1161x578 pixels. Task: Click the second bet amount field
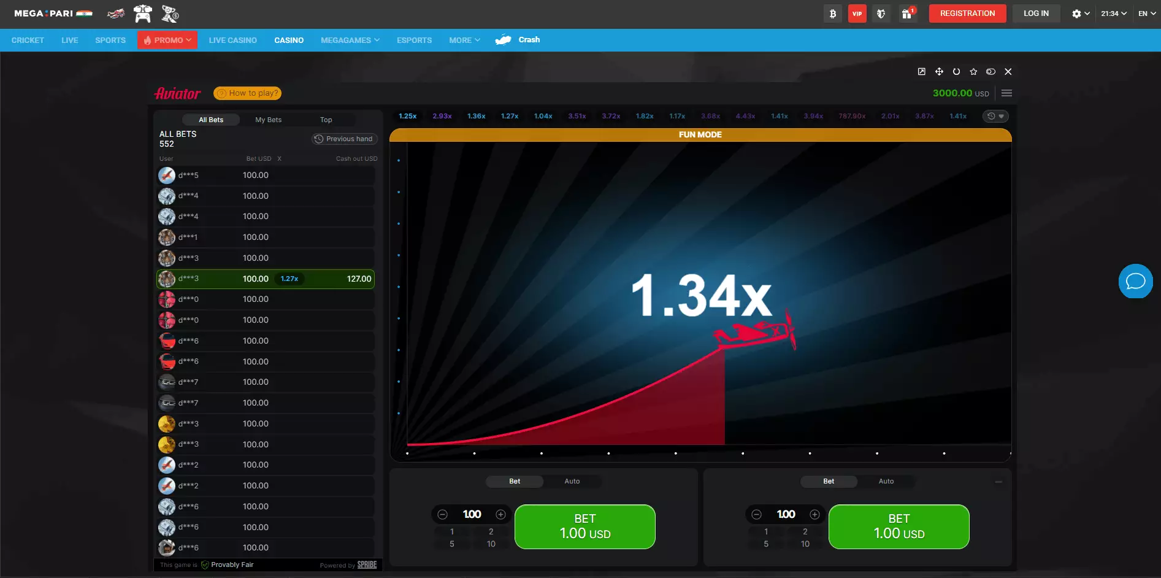[x=786, y=515]
